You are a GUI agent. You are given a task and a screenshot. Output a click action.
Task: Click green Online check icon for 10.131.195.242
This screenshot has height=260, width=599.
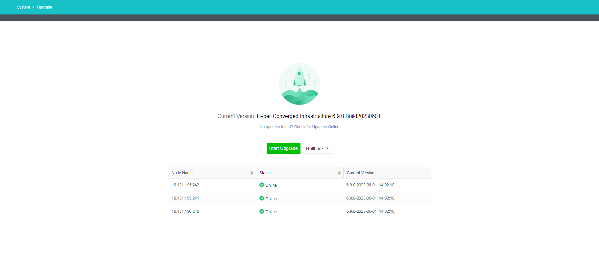(262, 185)
